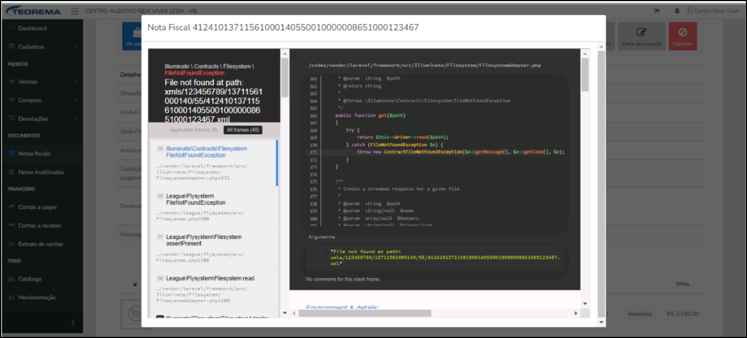Expand the Devoluções submenu chevron
The image size is (747, 338).
[75, 118]
